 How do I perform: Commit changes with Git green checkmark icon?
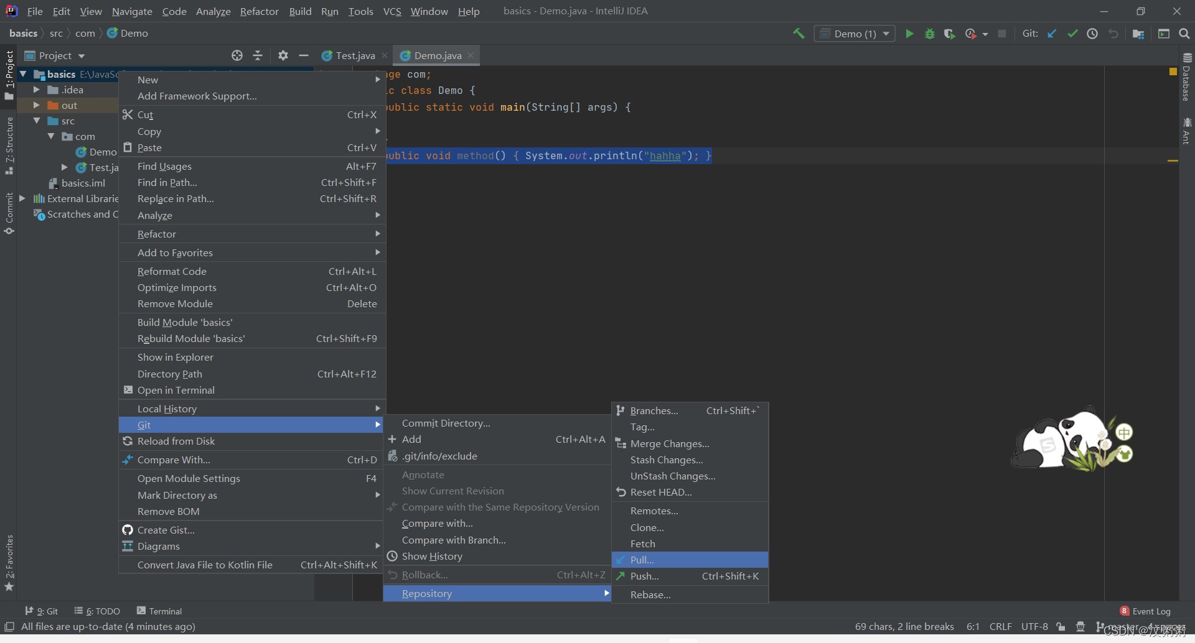tap(1072, 34)
